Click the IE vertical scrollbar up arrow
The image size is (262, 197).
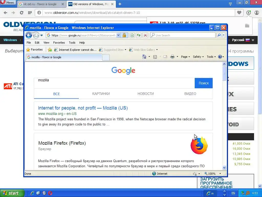click(224, 64)
